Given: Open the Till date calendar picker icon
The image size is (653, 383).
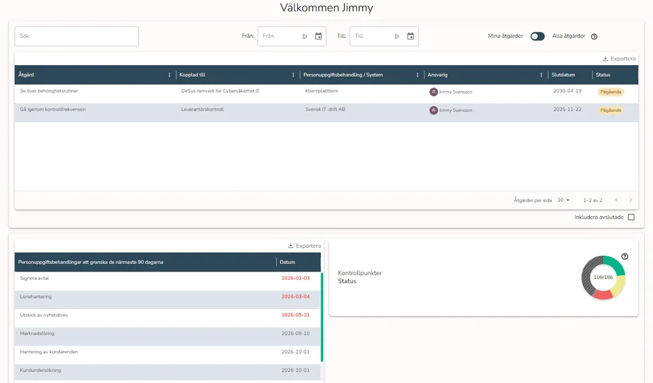Looking at the screenshot, I should coord(411,36).
